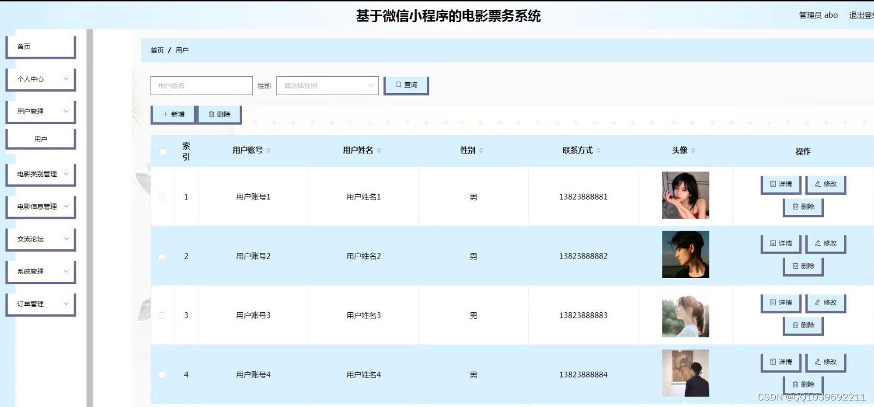Click 修改 for 用户账号3

[825, 303]
